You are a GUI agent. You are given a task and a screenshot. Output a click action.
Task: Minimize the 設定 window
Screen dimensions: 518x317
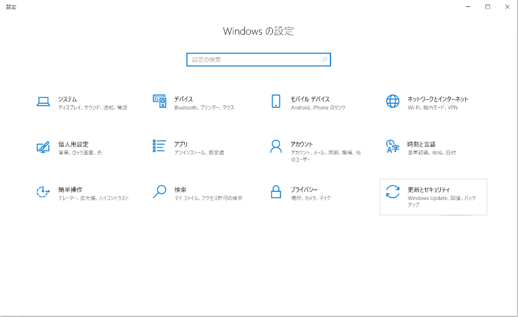(x=468, y=7)
